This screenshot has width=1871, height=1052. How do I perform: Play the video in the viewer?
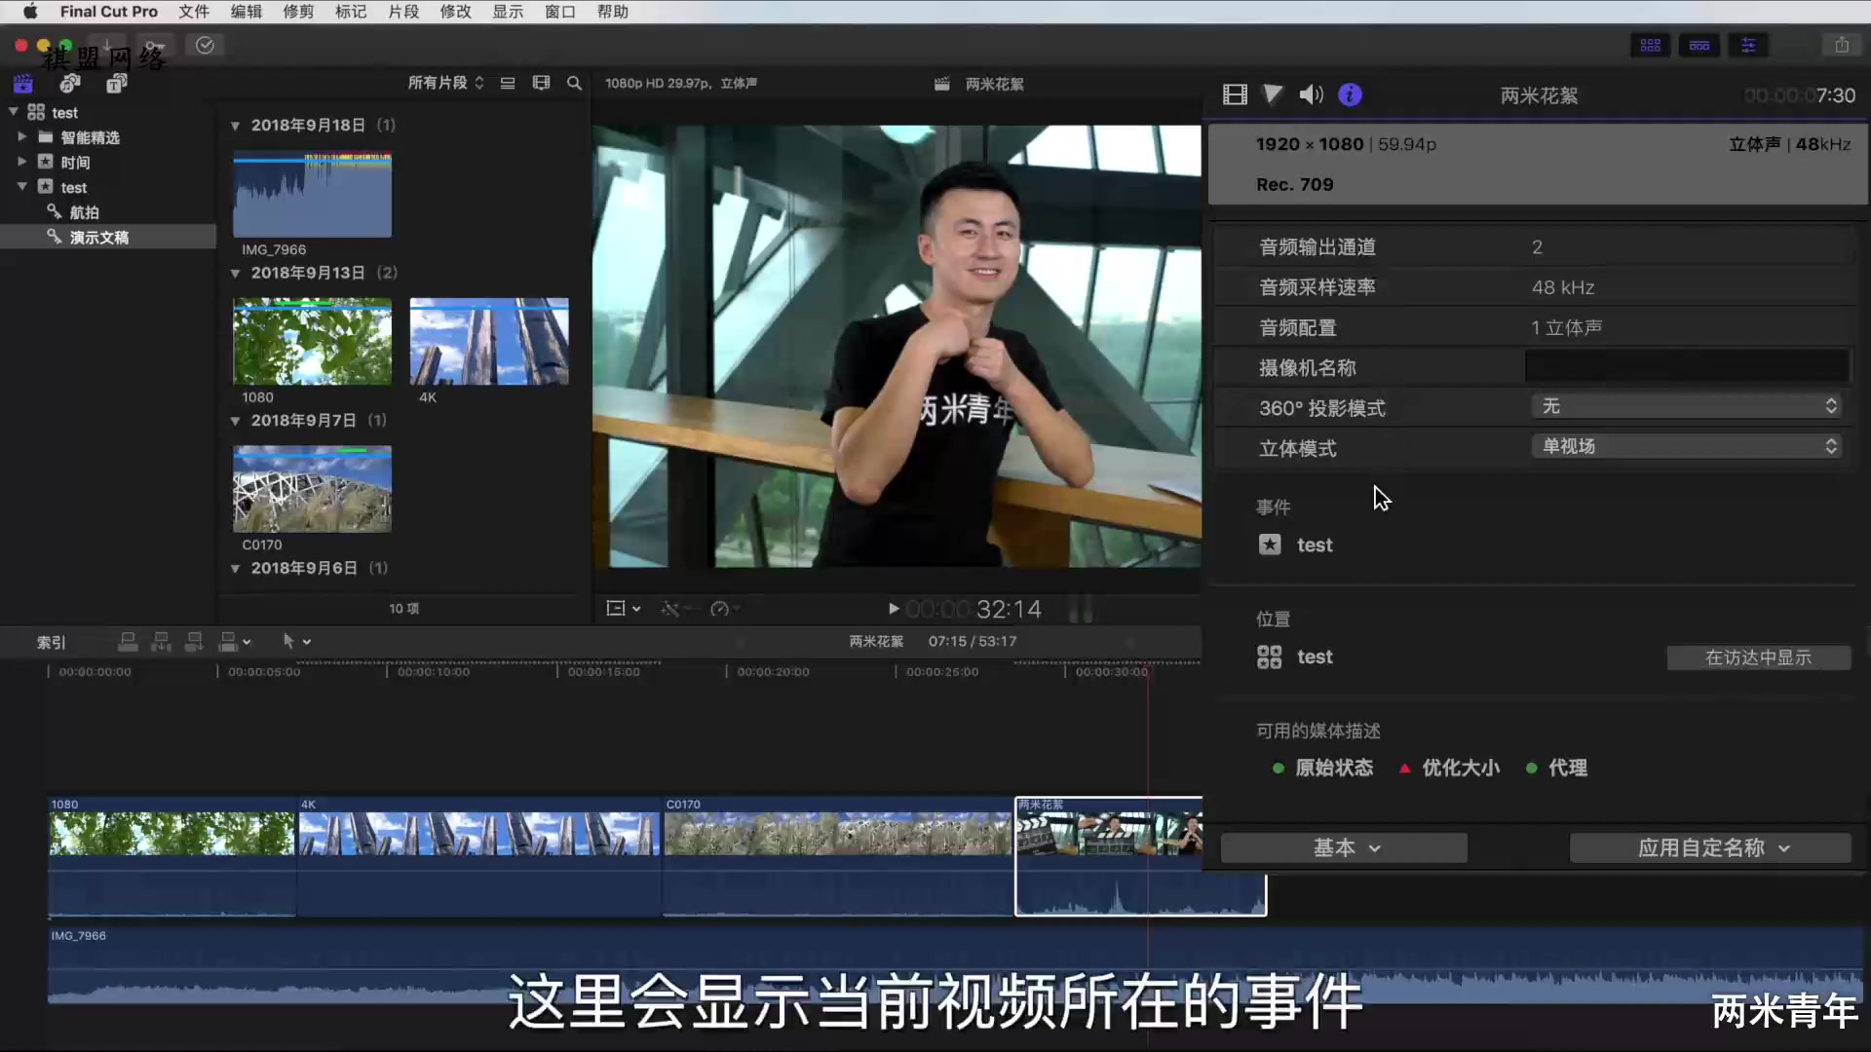click(894, 609)
